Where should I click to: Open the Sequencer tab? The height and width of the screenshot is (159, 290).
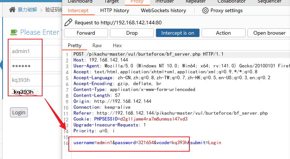(269, 1)
